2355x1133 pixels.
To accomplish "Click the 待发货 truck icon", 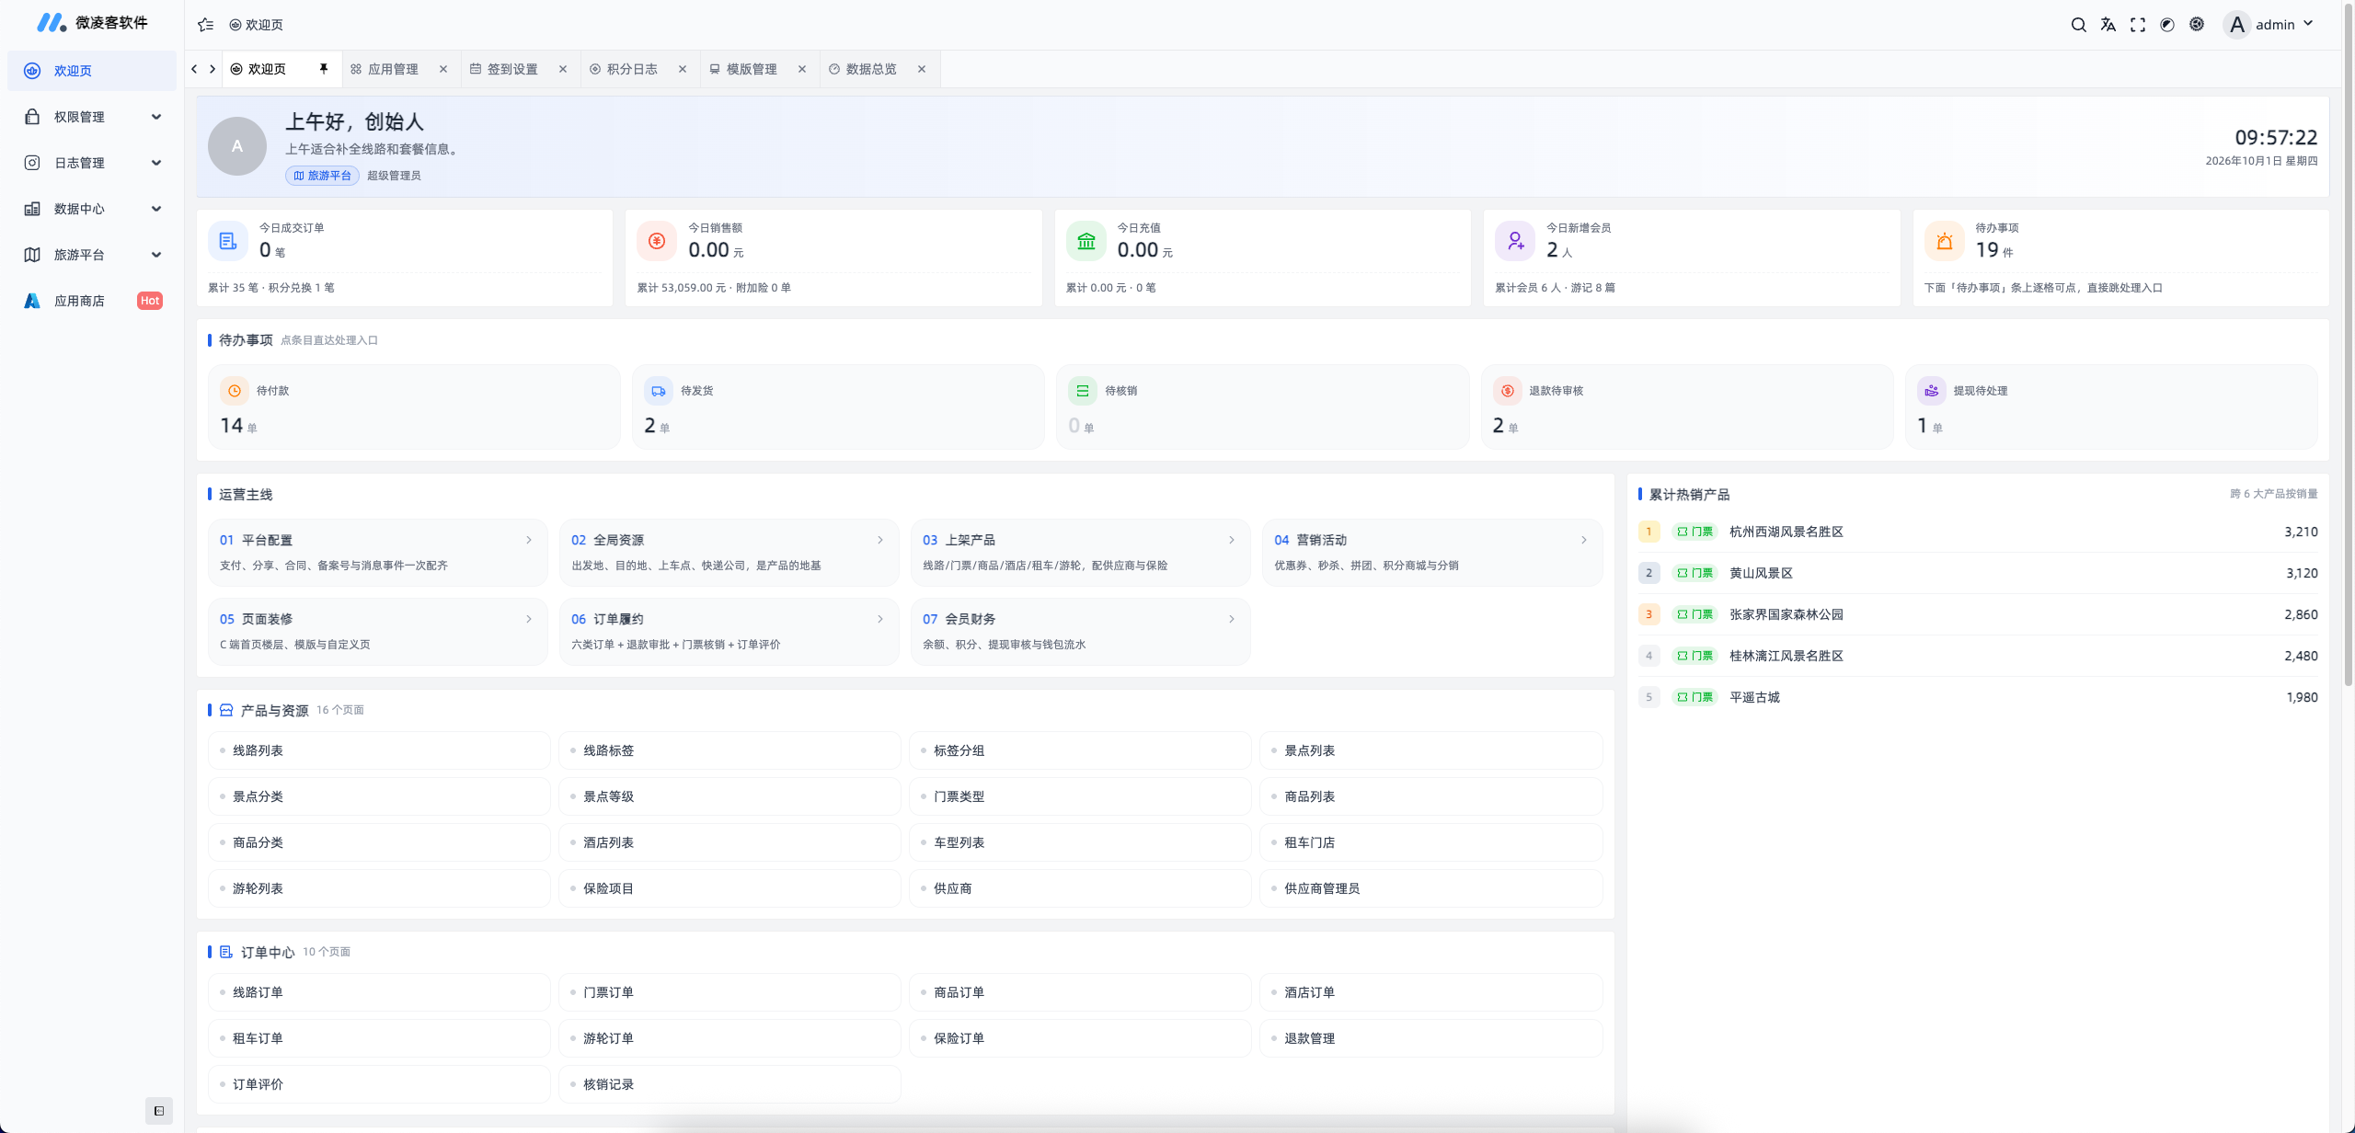I will tap(659, 391).
